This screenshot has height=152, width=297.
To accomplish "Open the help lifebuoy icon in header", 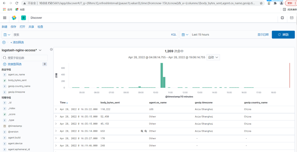I will pyautogui.click(x=282, y=18).
